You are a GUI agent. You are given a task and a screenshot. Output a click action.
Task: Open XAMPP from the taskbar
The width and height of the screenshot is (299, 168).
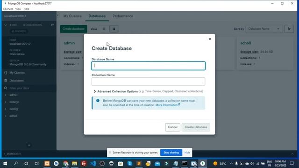click(47, 163)
